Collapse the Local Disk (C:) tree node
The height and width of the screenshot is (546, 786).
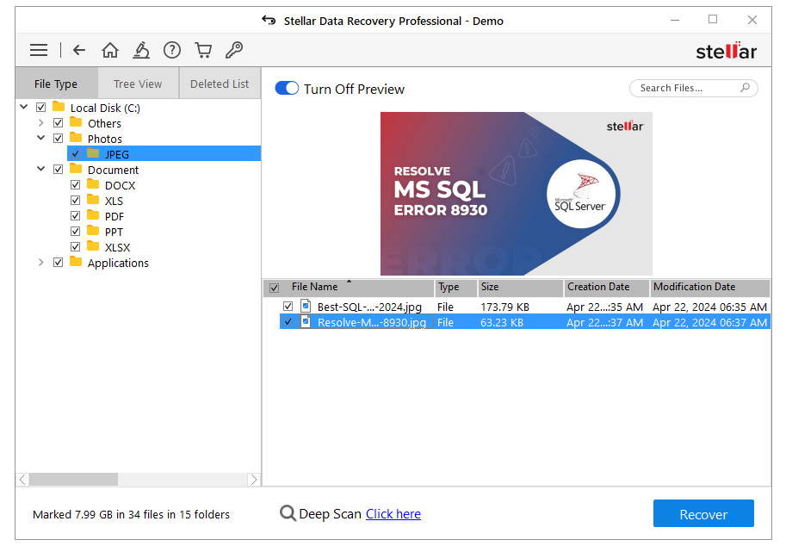coord(23,107)
